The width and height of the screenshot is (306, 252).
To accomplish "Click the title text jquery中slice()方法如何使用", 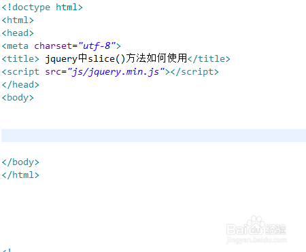I will pos(116,58).
